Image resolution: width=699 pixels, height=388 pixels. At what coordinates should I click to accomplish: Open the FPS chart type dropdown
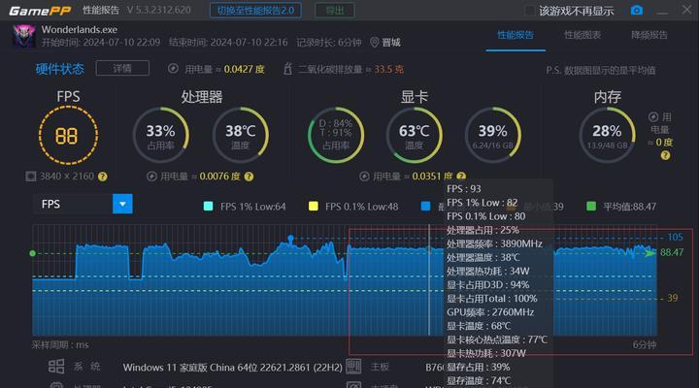point(83,204)
